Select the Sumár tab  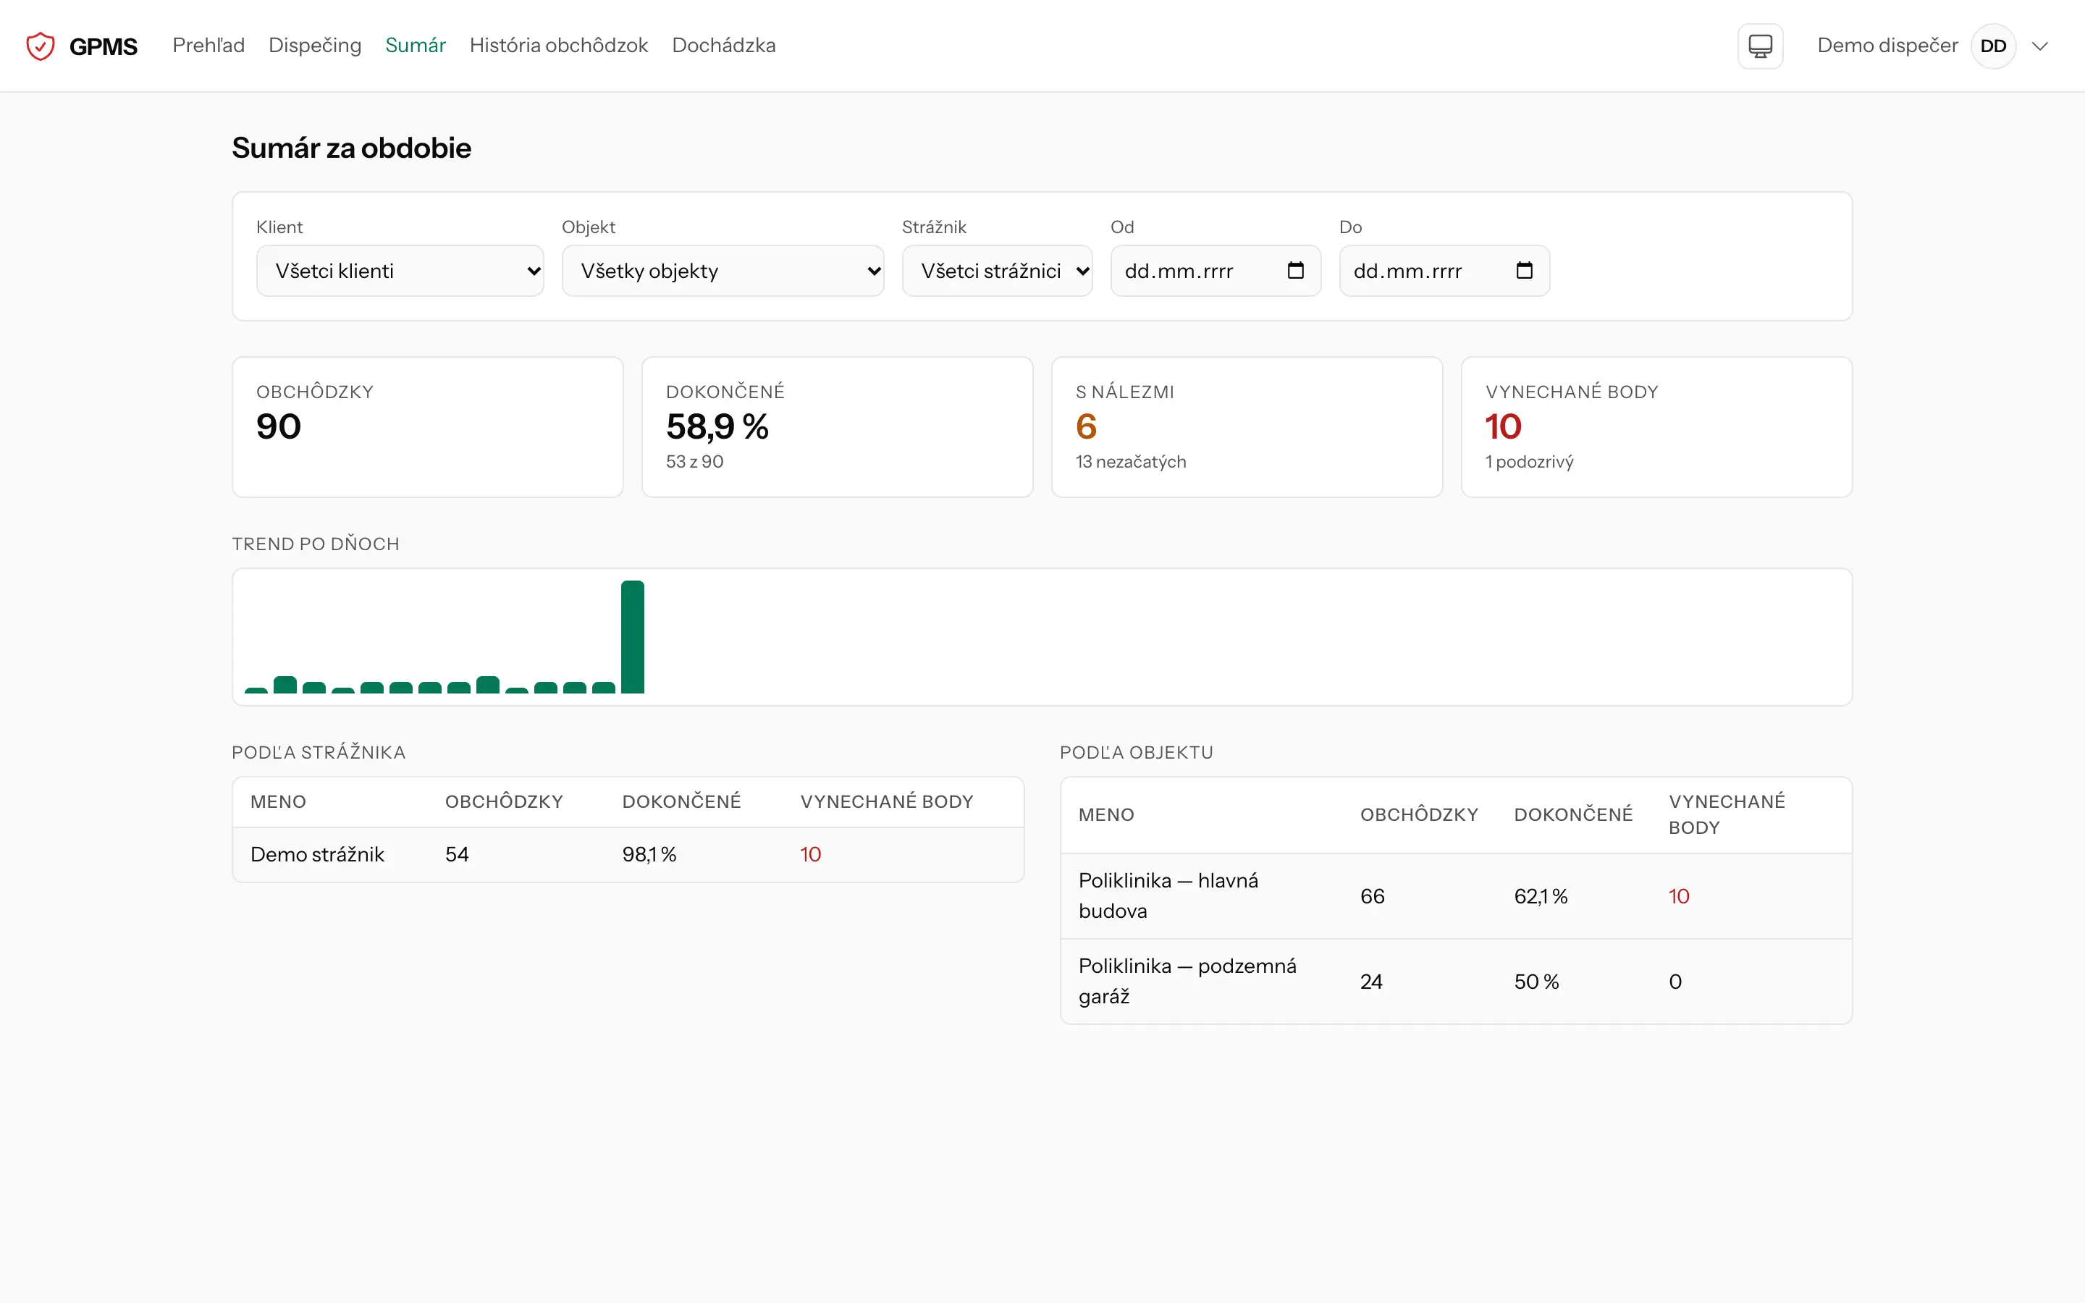[x=416, y=46]
